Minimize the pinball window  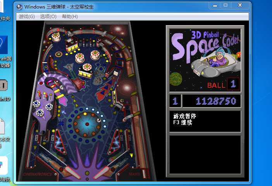[x=215, y=5]
